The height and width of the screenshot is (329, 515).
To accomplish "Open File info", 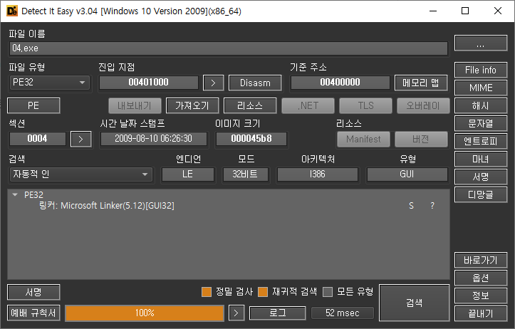I will click(481, 70).
